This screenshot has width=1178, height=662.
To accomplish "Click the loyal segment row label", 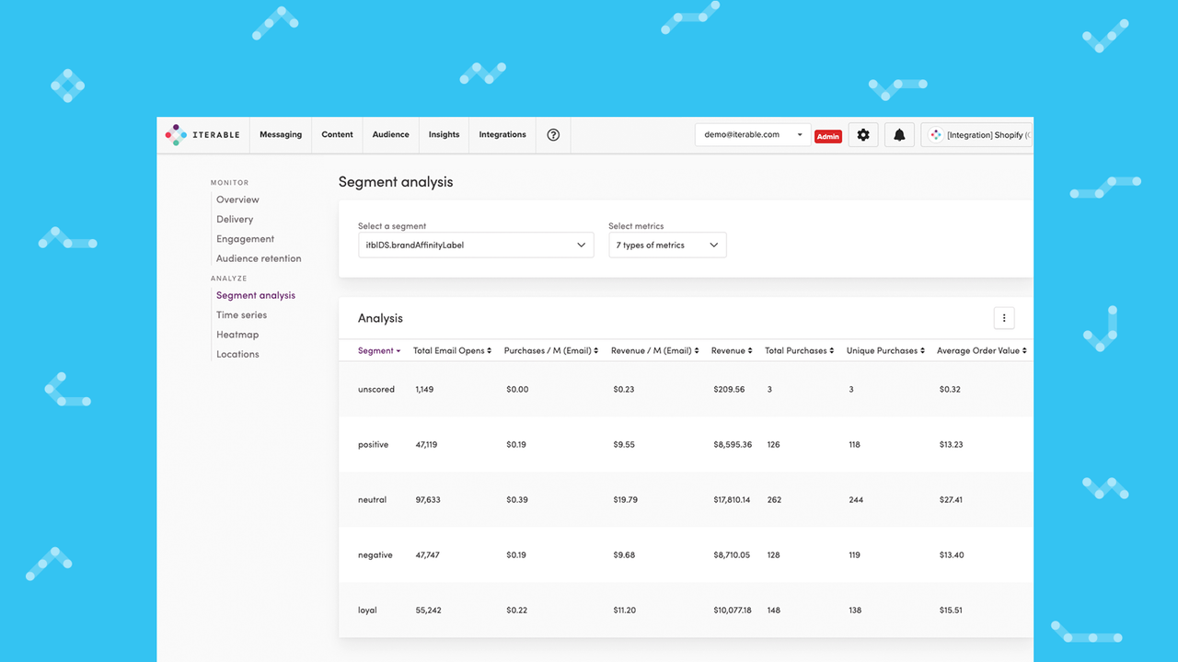I will (368, 610).
